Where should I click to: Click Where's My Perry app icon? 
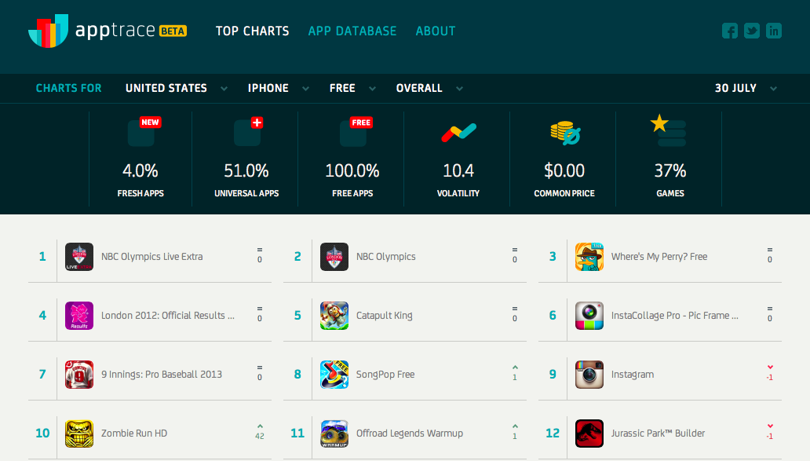click(x=589, y=257)
